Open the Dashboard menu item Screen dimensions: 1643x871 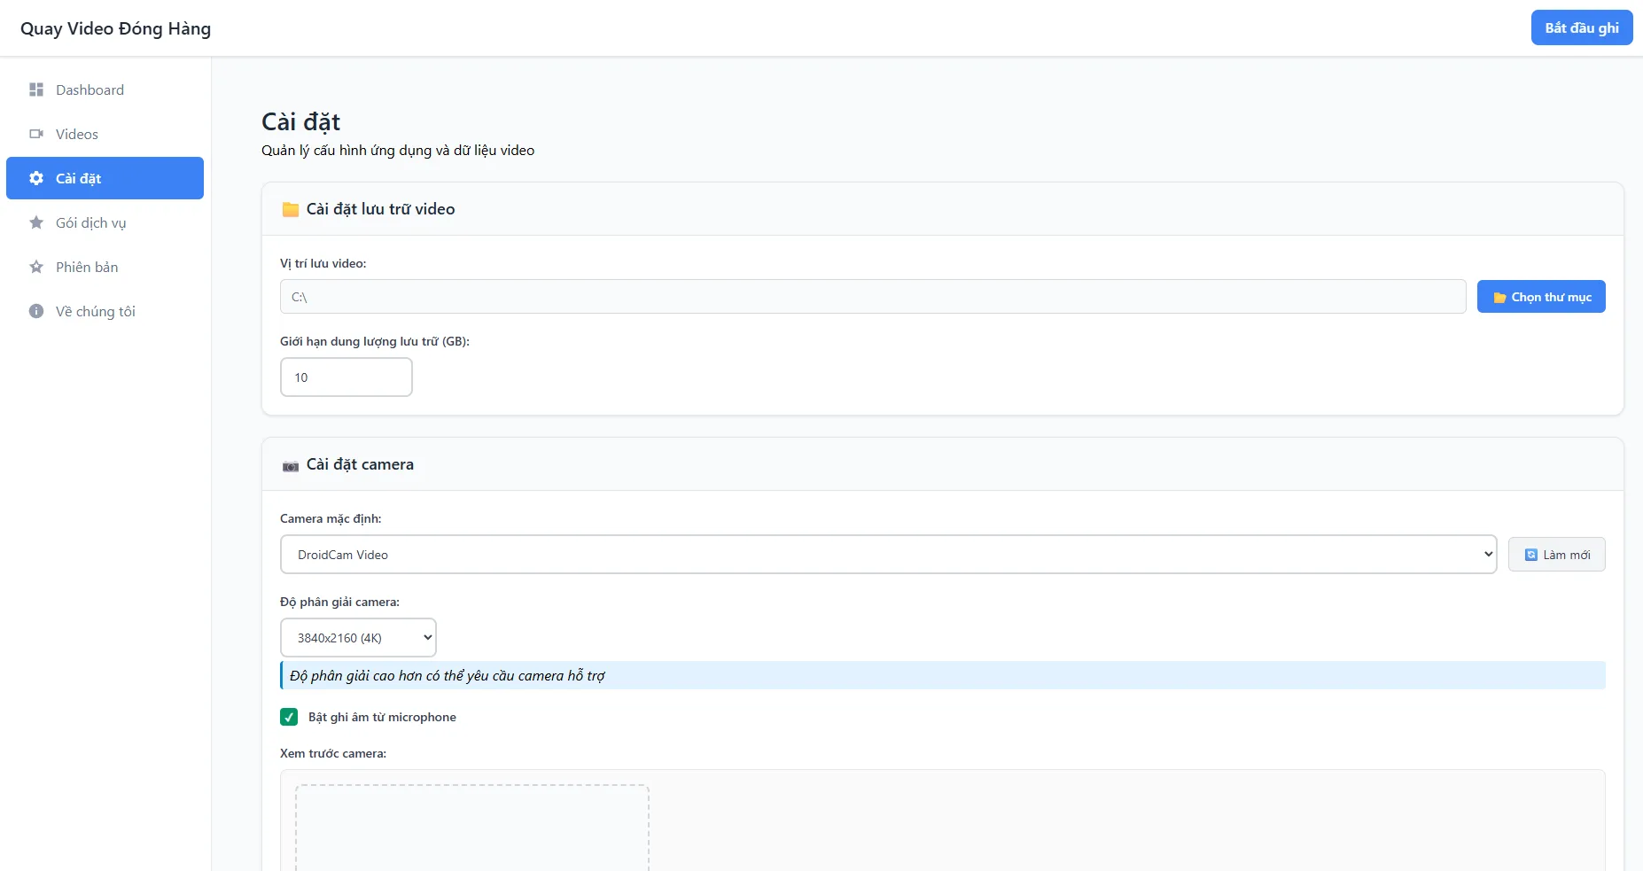(x=105, y=89)
